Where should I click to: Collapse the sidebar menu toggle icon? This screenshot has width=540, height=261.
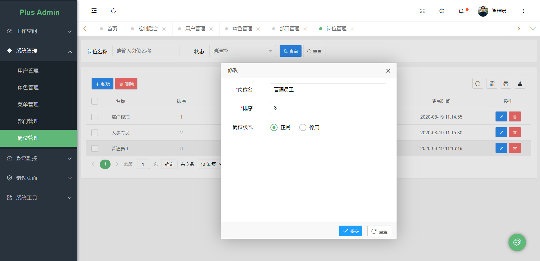click(94, 11)
